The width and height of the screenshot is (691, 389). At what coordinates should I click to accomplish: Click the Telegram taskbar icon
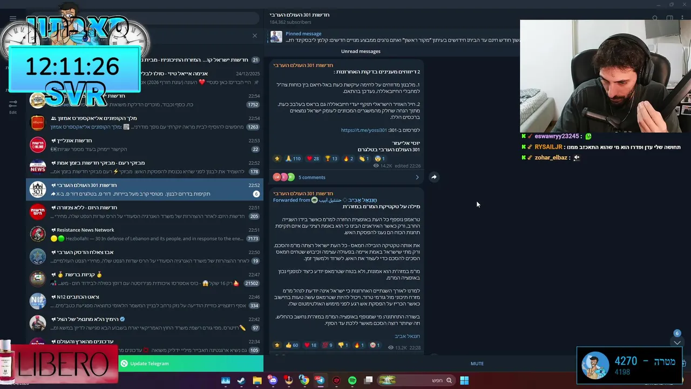click(320, 380)
